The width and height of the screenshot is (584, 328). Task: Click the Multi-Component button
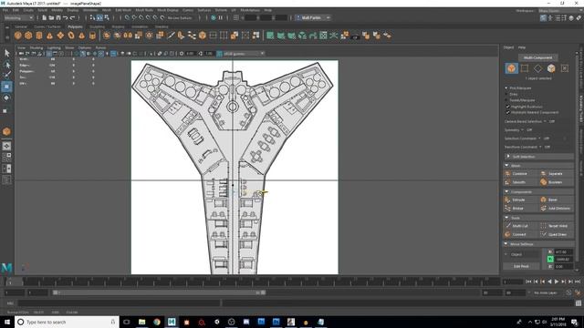[537, 57]
